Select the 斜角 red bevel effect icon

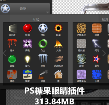tap(27, 28)
